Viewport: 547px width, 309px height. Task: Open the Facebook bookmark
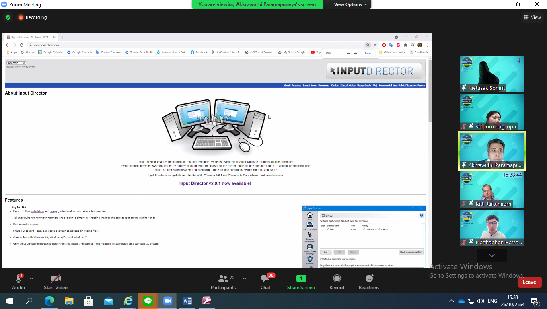point(199,52)
